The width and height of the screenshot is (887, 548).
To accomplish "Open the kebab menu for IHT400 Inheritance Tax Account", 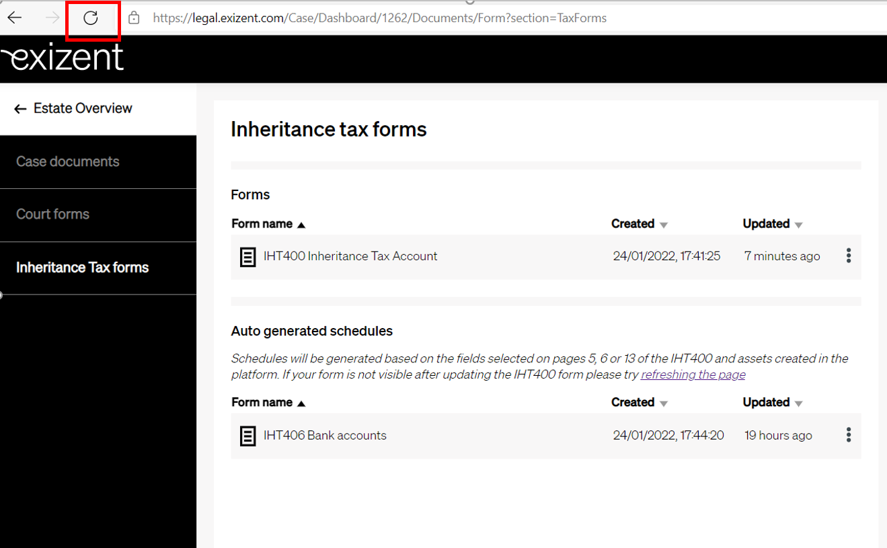I will pyautogui.click(x=848, y=256).
